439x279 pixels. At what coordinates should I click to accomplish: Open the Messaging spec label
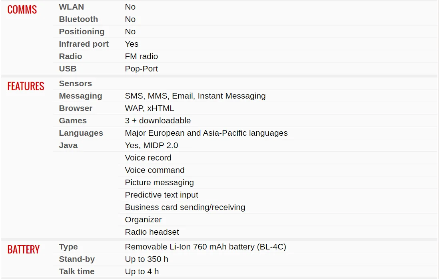[x=80, y=96]
